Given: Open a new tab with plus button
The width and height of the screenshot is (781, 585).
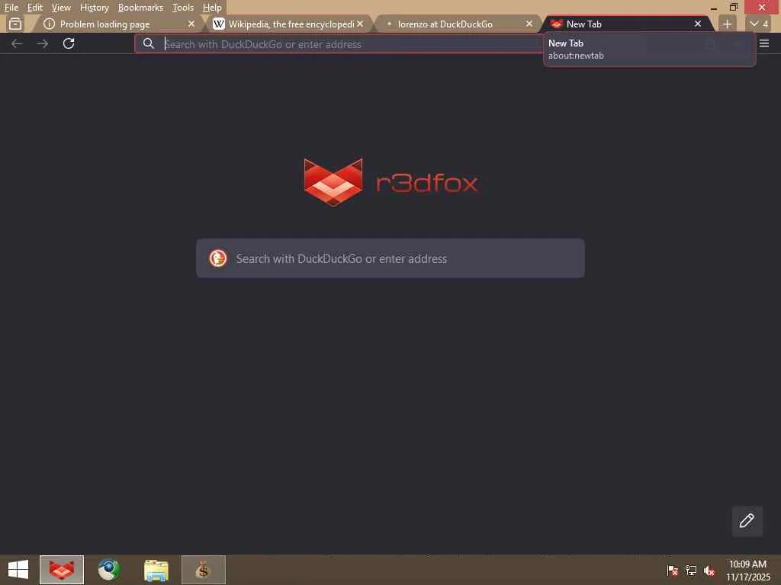Looking at the screenshot, I should pyautogui.click(x=727, y=24).
